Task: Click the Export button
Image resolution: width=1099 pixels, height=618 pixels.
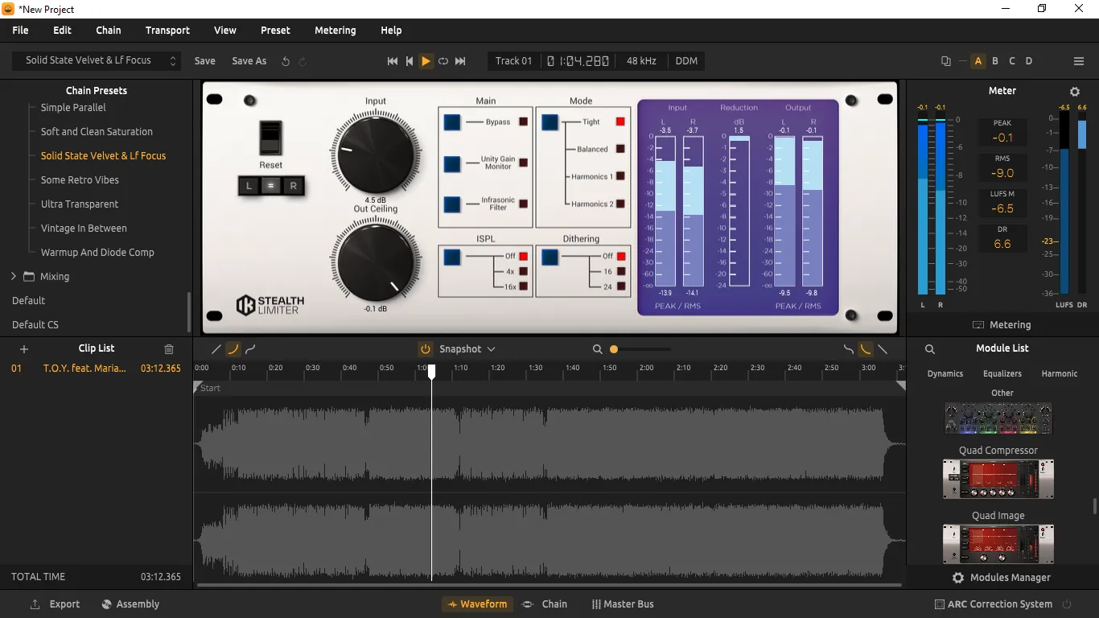Action: coord(55,604)
